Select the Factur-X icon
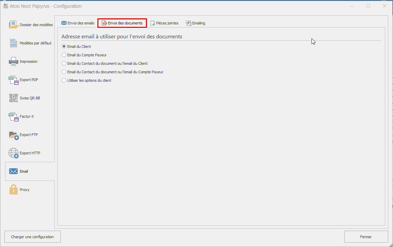The height and width of the screenshot is (247, 393). pos(14,116)
